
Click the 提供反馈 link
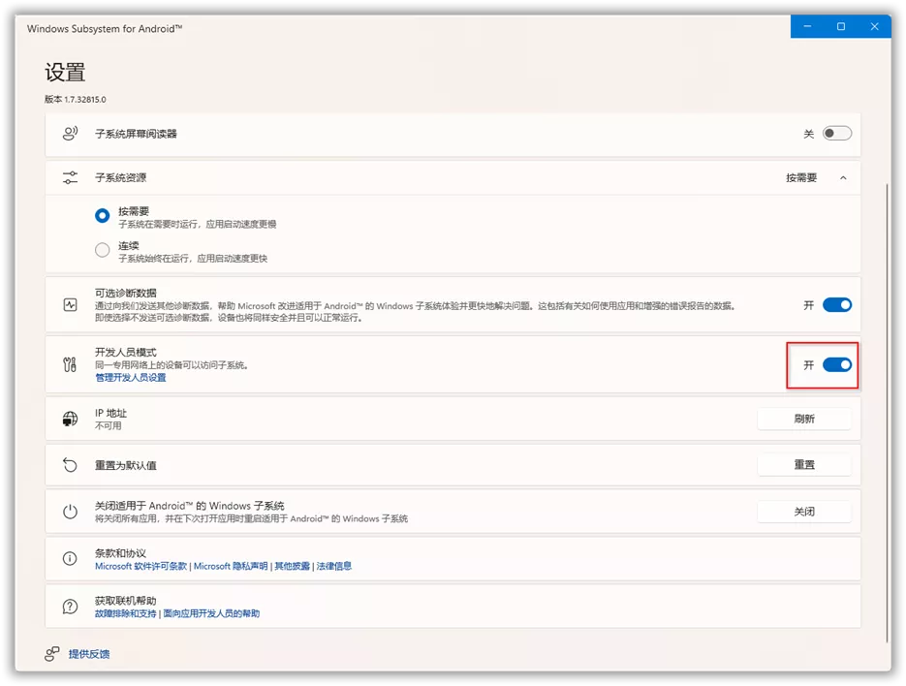(89, 654)
